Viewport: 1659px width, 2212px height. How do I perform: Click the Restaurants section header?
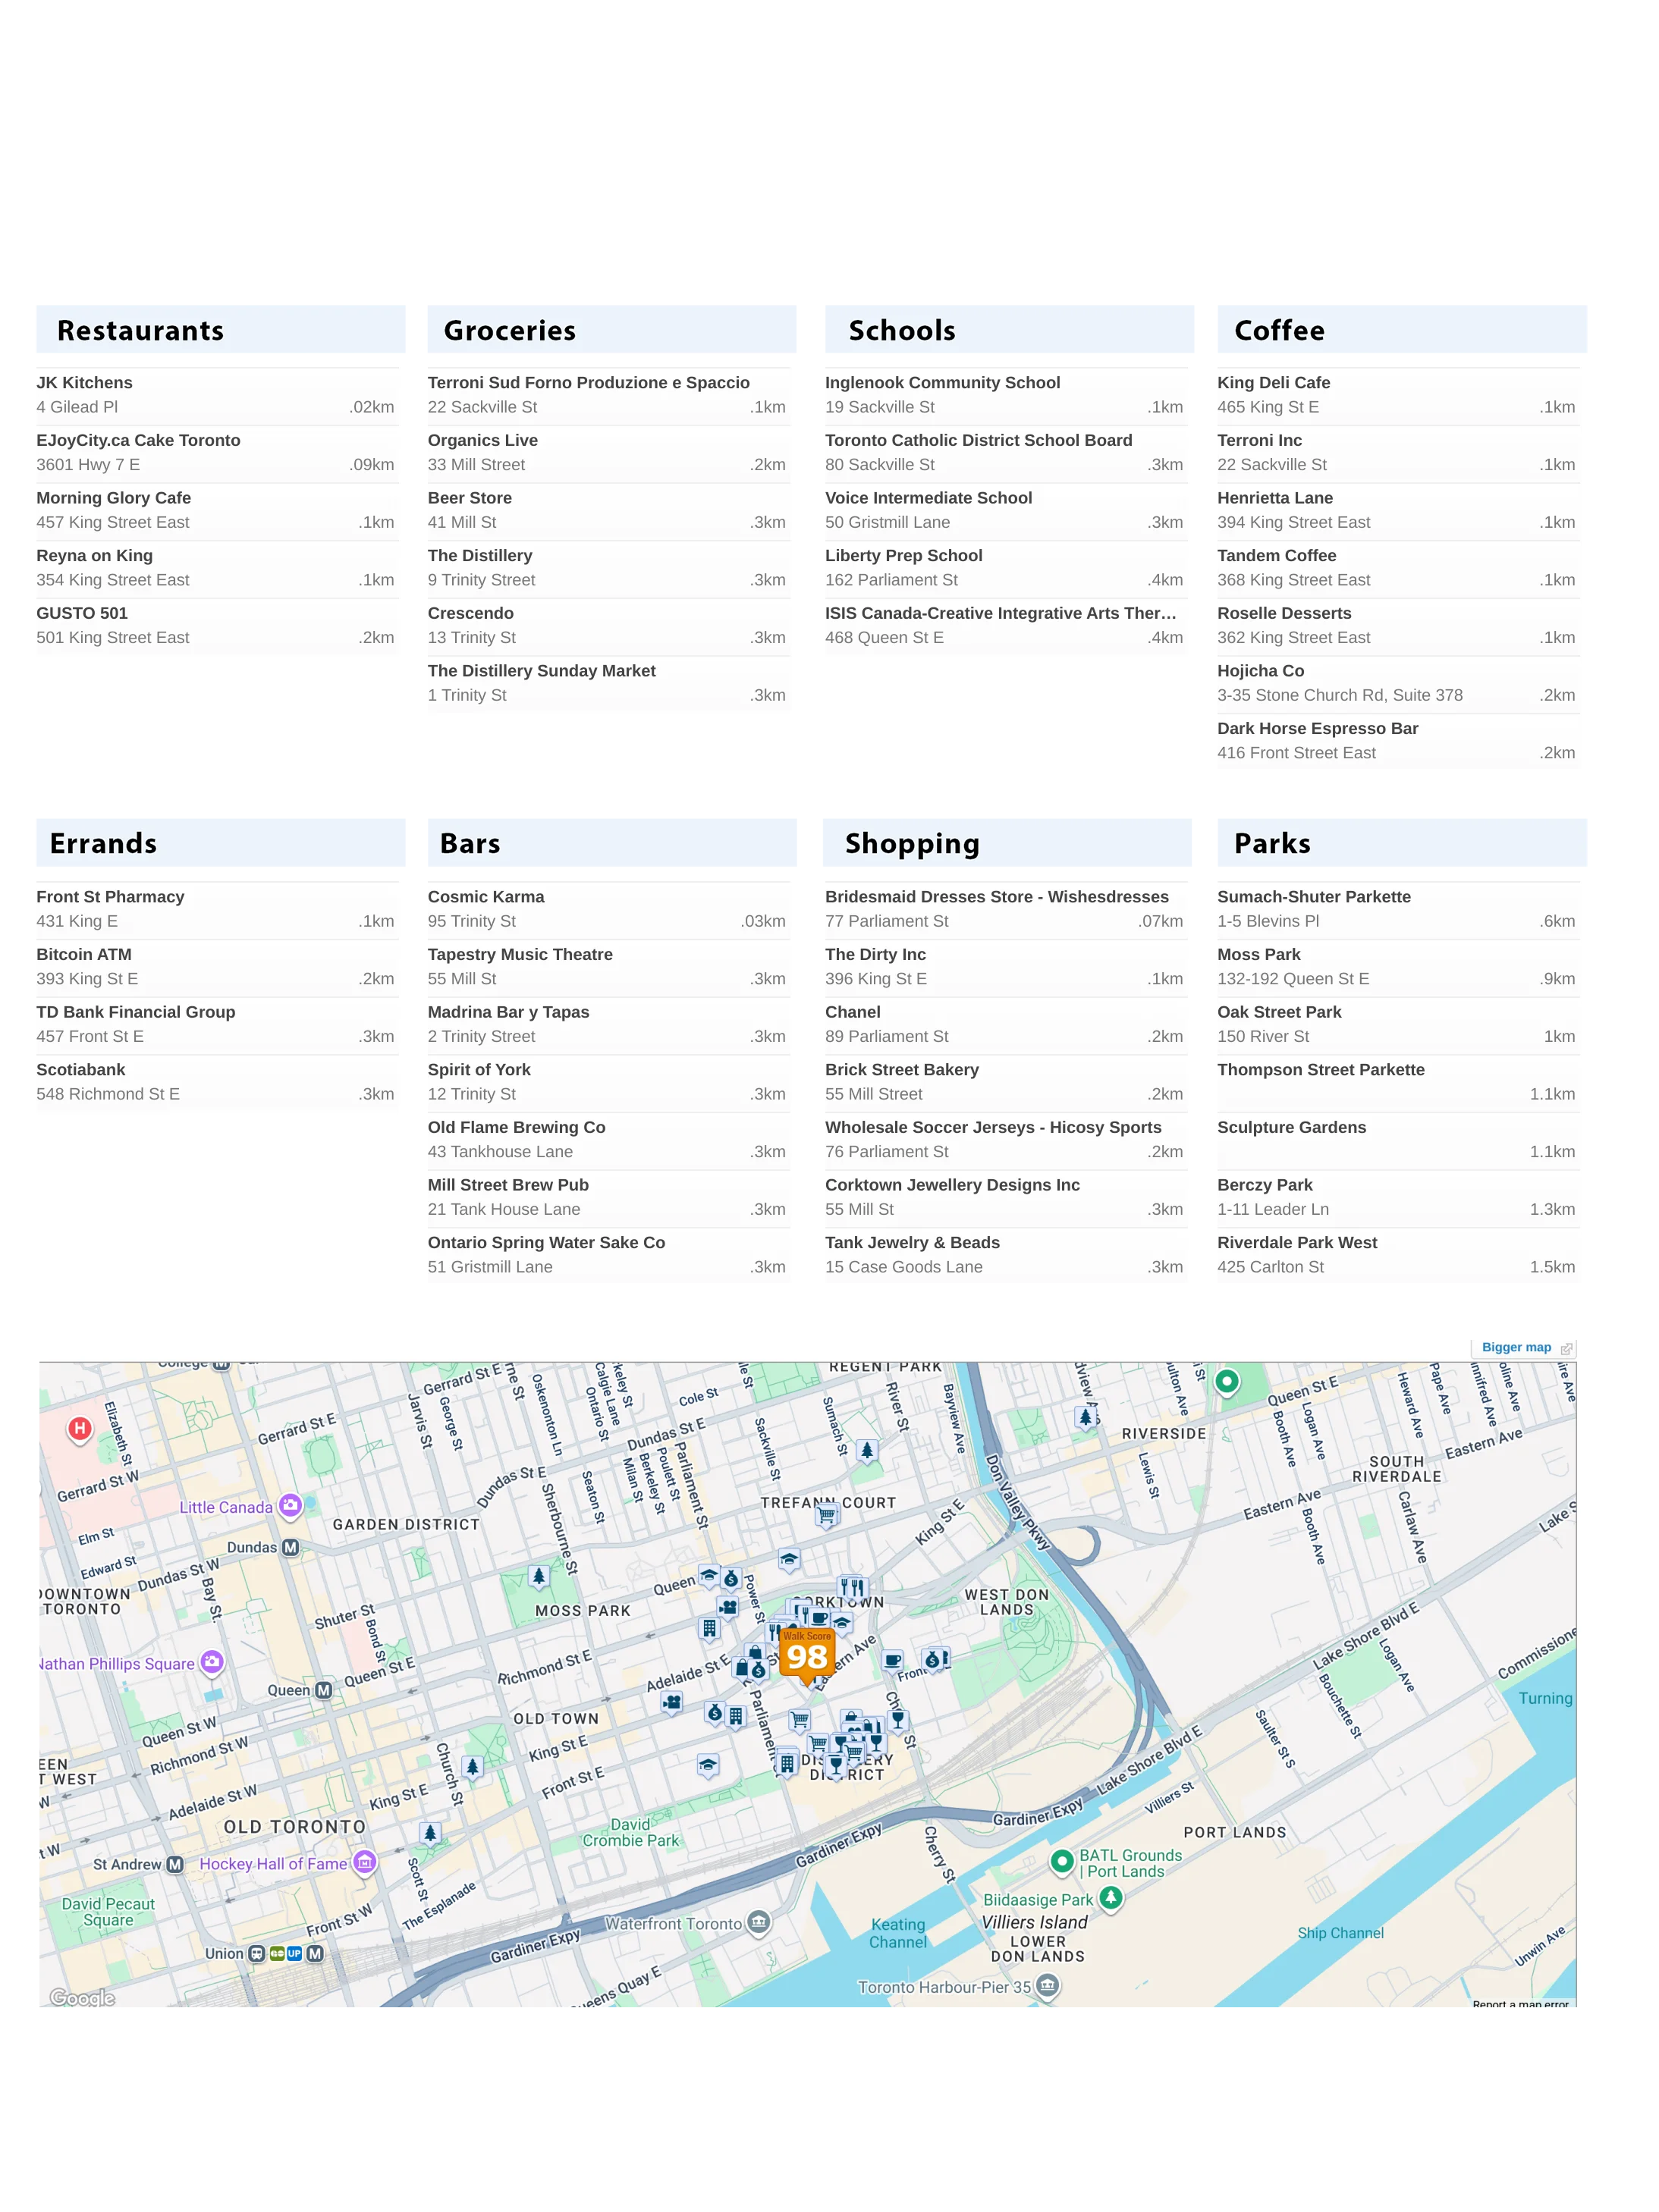(222, 330)
